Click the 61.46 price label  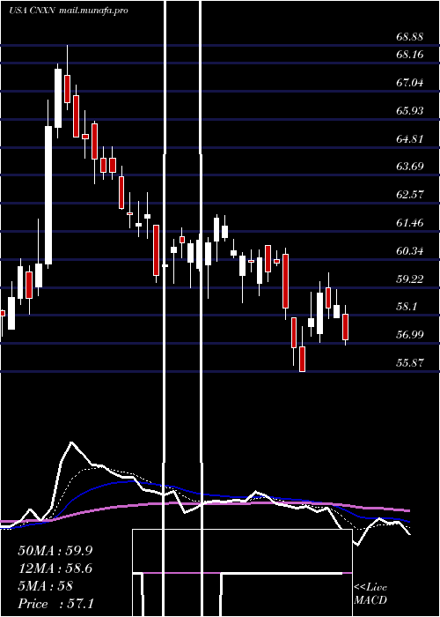[410, 223]
